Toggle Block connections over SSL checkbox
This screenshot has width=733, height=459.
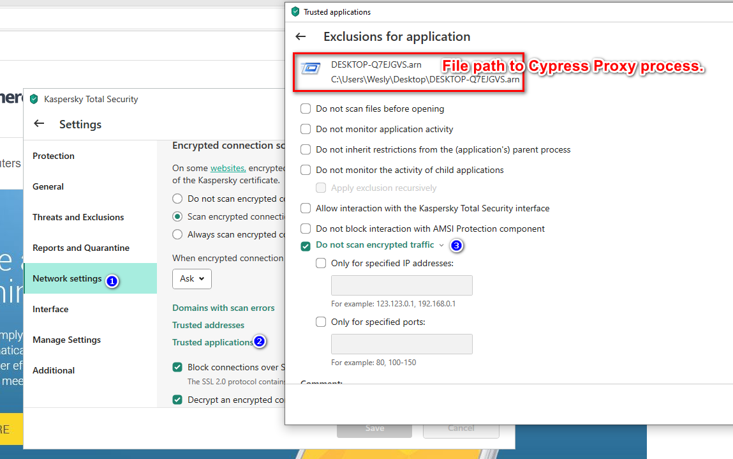[x=177, y=367]
